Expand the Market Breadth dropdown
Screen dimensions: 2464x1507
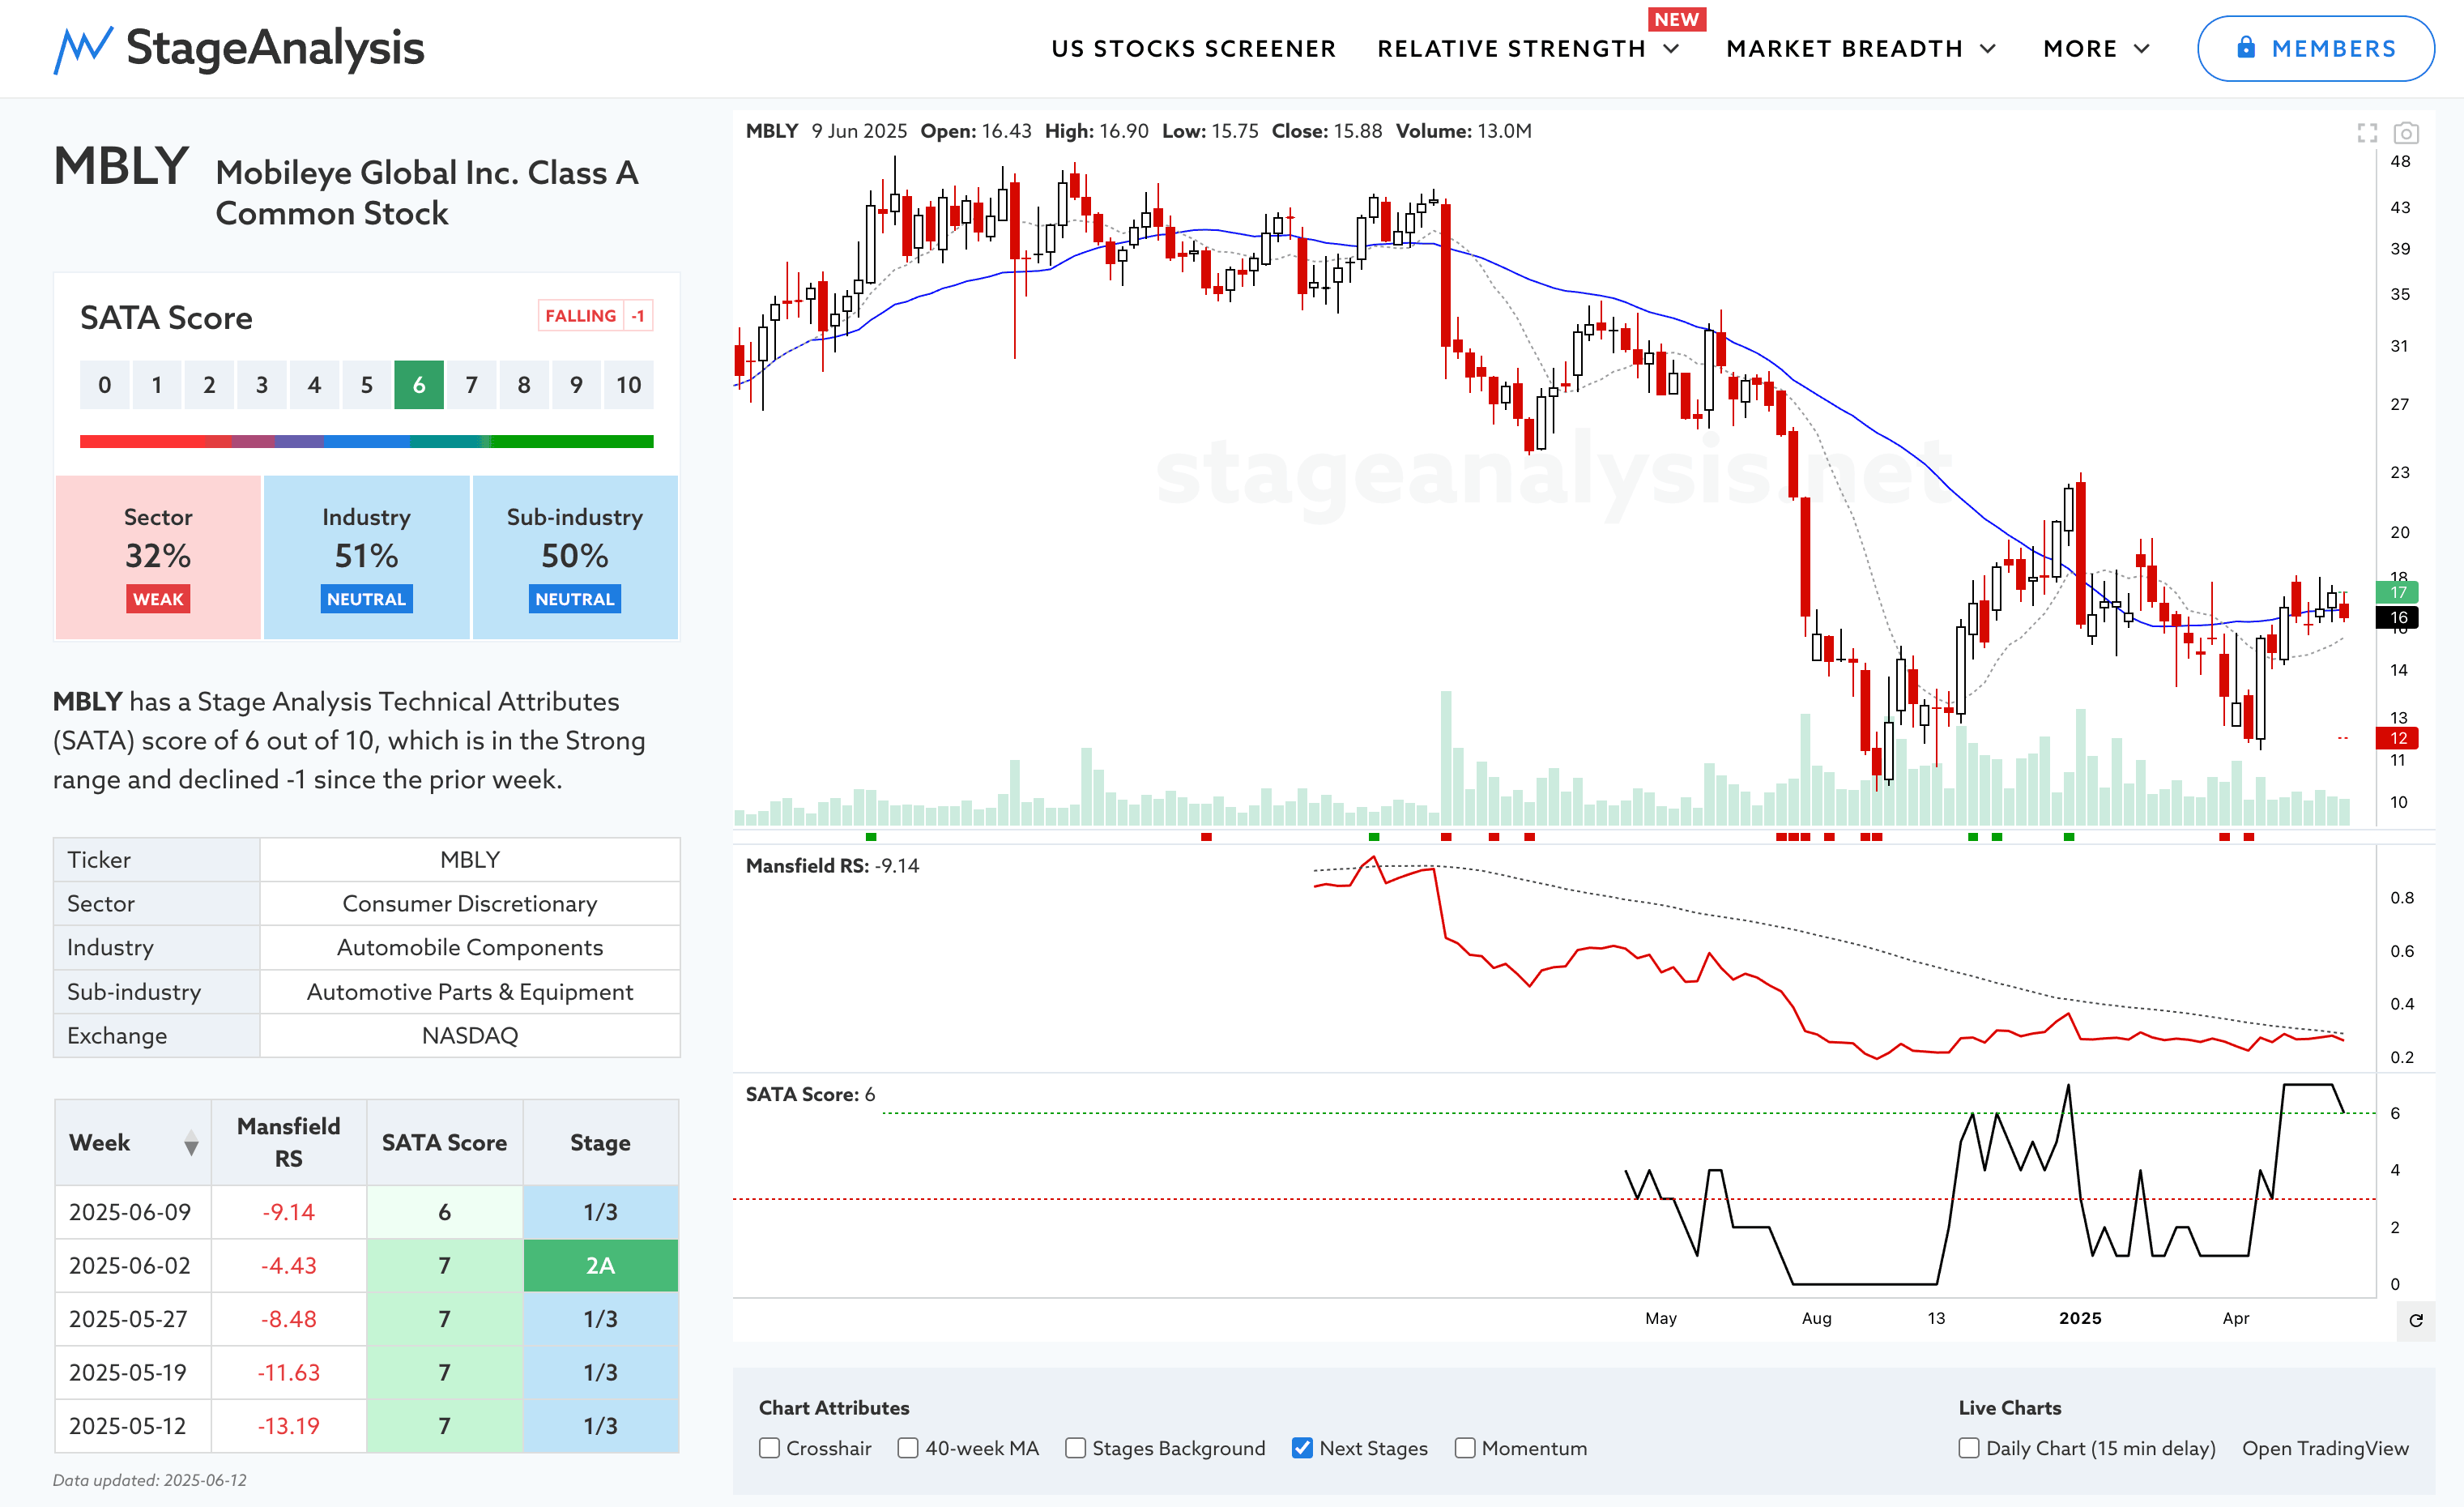(1861, 49)
